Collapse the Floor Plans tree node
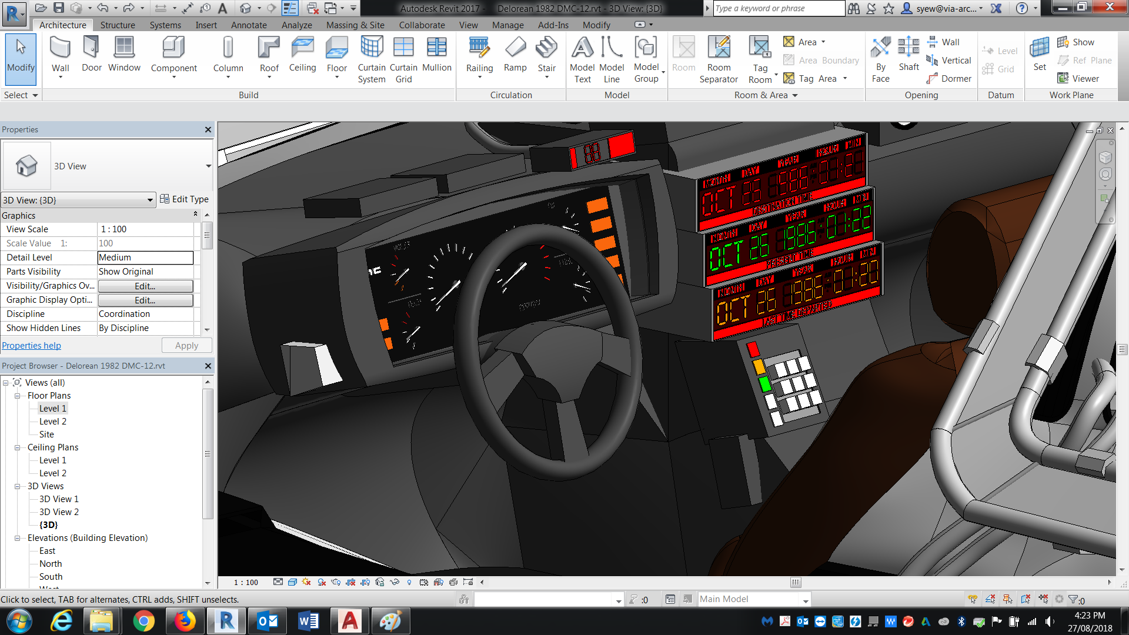Viewport: 1129px width, 635px height. [17, 396]
